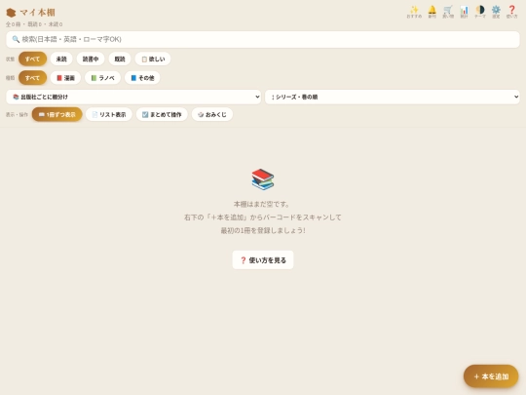Enable まとめて操作 bulk mode
Image resolution: width=526 pixels, height=395 pixels.
point(162,114)
